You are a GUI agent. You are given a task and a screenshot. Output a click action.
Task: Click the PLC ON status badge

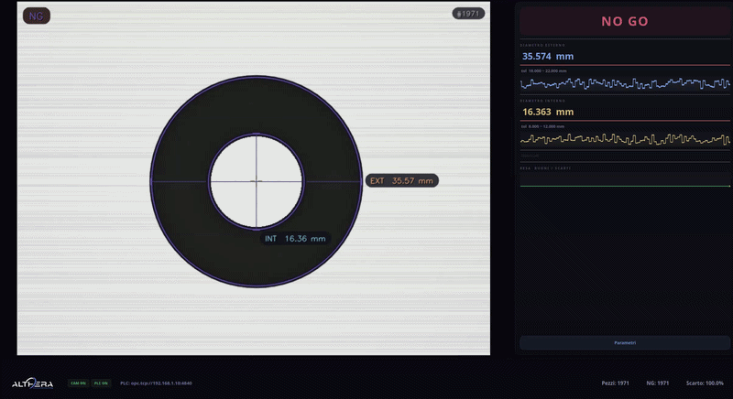point(101,383)
